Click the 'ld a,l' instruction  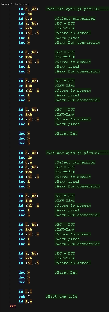25,292
